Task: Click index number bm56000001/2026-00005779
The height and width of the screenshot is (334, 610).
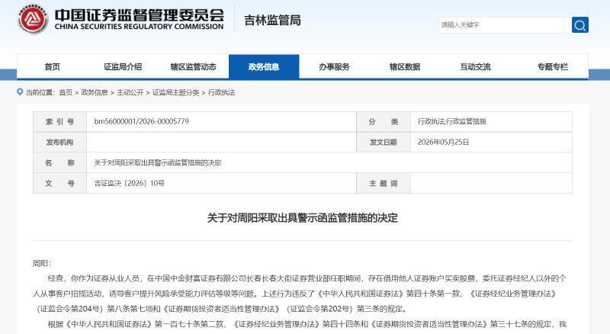Action: pos(142,121)
